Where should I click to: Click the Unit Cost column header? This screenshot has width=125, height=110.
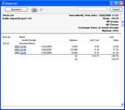[x=94, y=40]
